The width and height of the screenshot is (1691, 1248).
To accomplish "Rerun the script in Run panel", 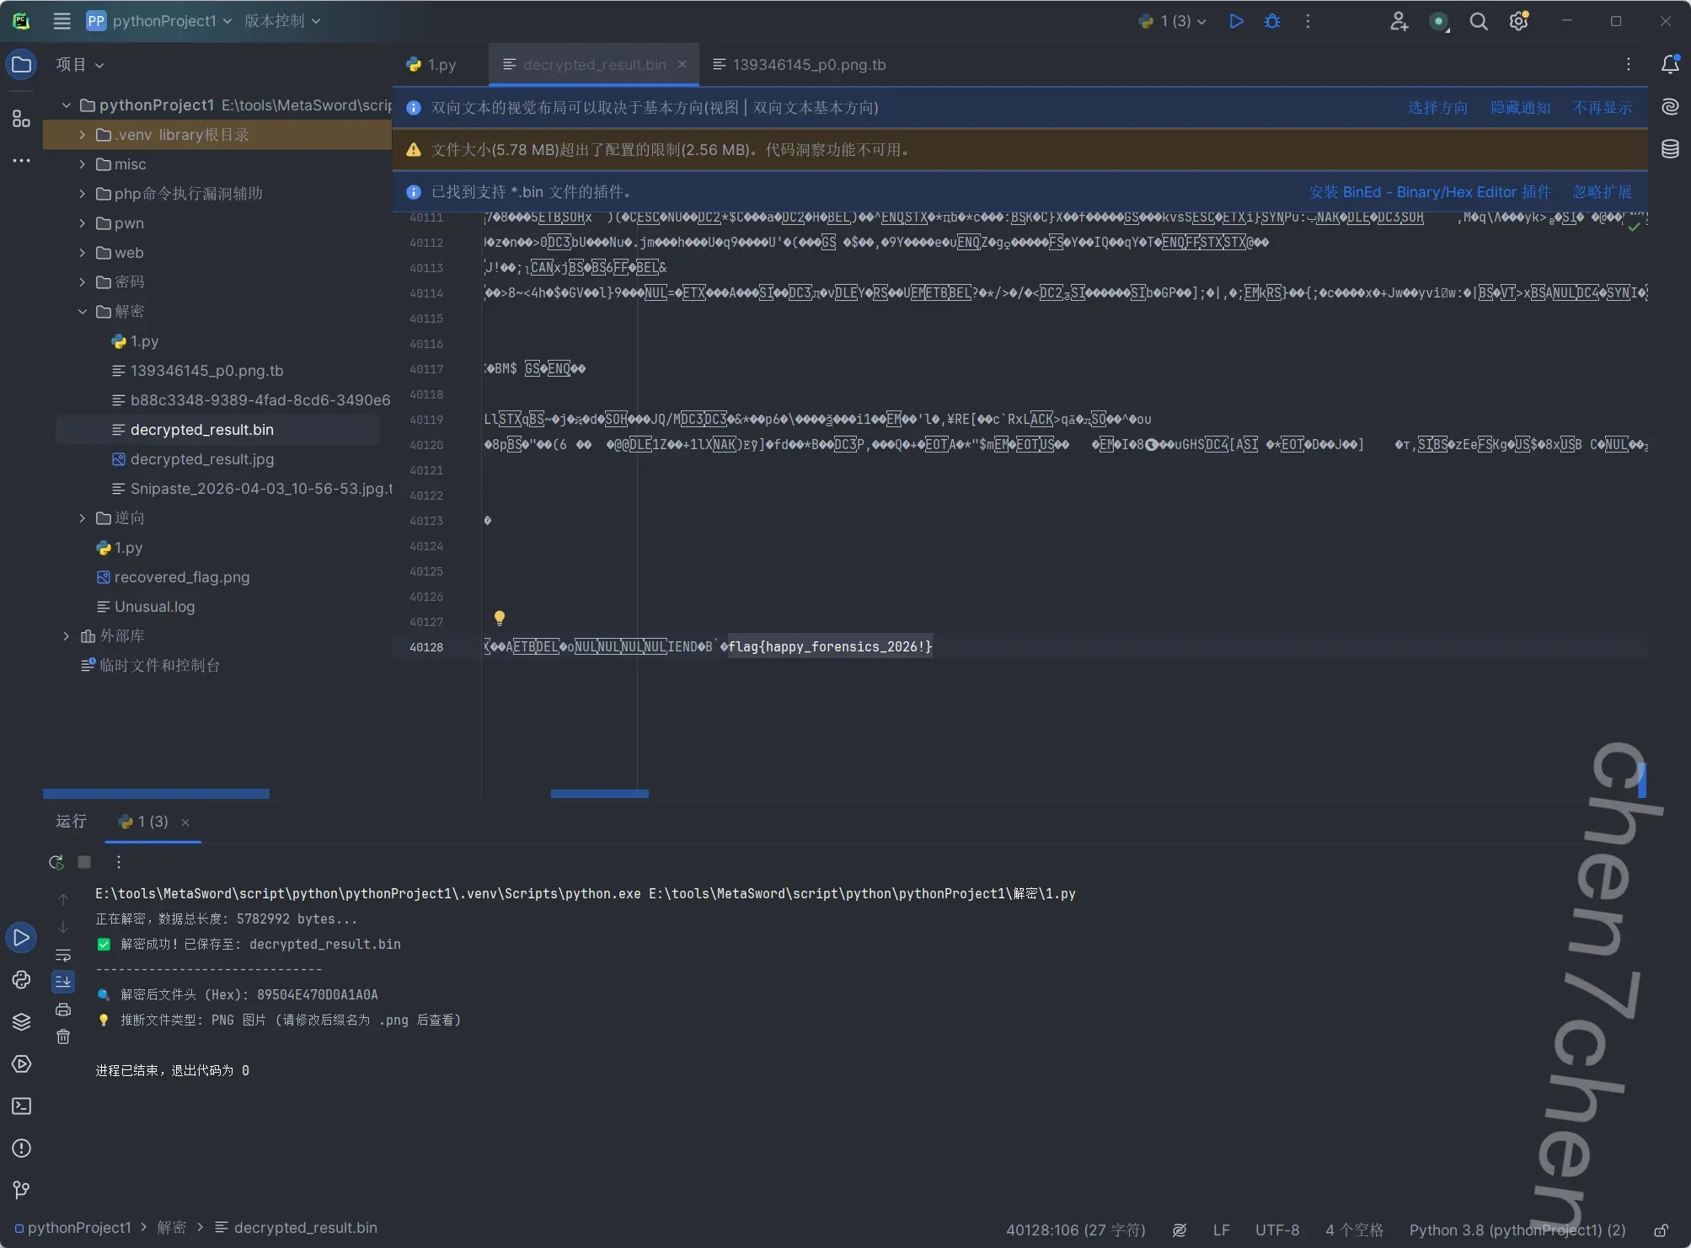I will pyautogui.click(x=56, y=862).
